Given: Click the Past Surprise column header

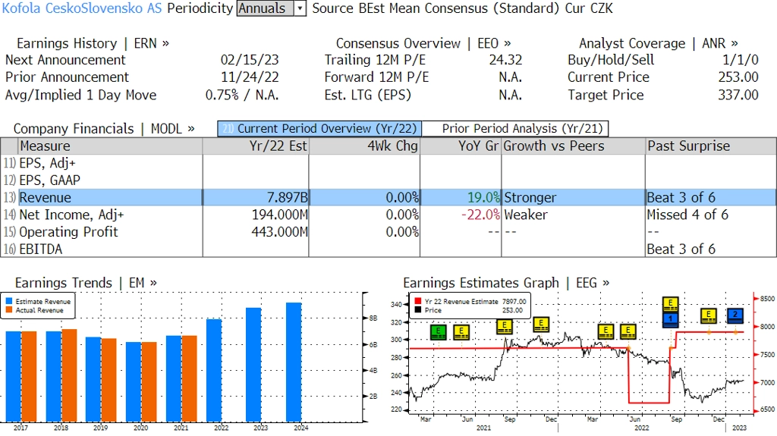Looking at the screenshot, I should (710, 146).
